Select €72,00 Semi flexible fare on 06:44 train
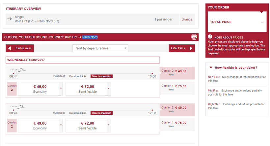 point(87,89)
